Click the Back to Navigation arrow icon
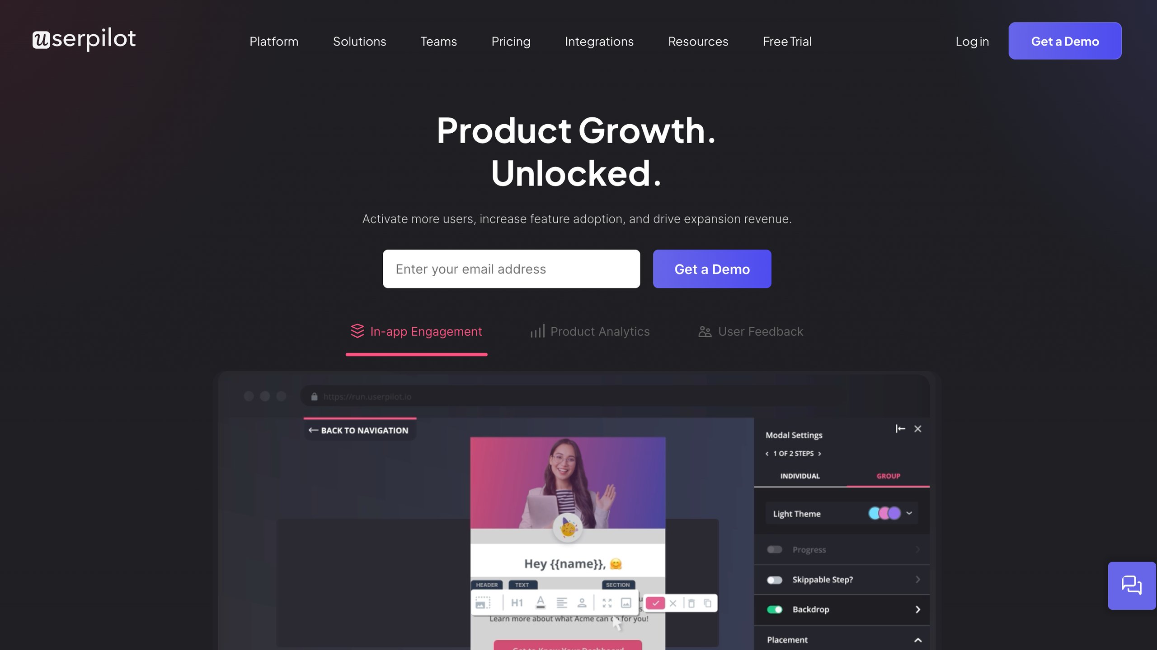This screenshot has height=650, width=1157. (313, 429)
